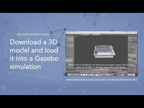Open the Terminal dock icon
The width and height of the screenshot is (144, 108).
click(115, 75)
